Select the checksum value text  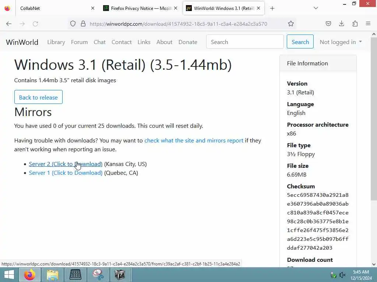pyautogui.click(x=318, y=221)
